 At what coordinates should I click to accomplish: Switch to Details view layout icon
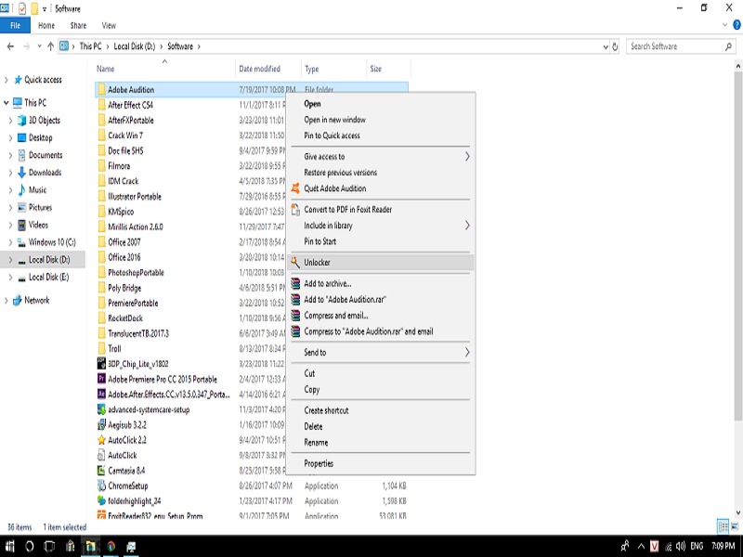[x=723, y=526]
